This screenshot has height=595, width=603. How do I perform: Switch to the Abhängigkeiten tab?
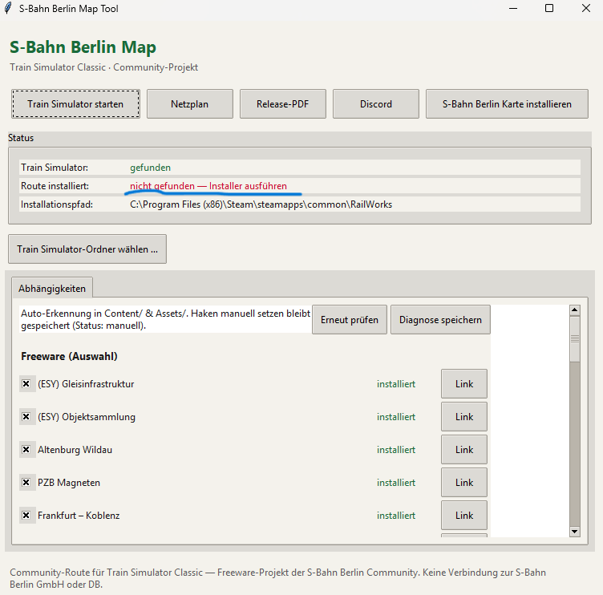pos(52,288)
